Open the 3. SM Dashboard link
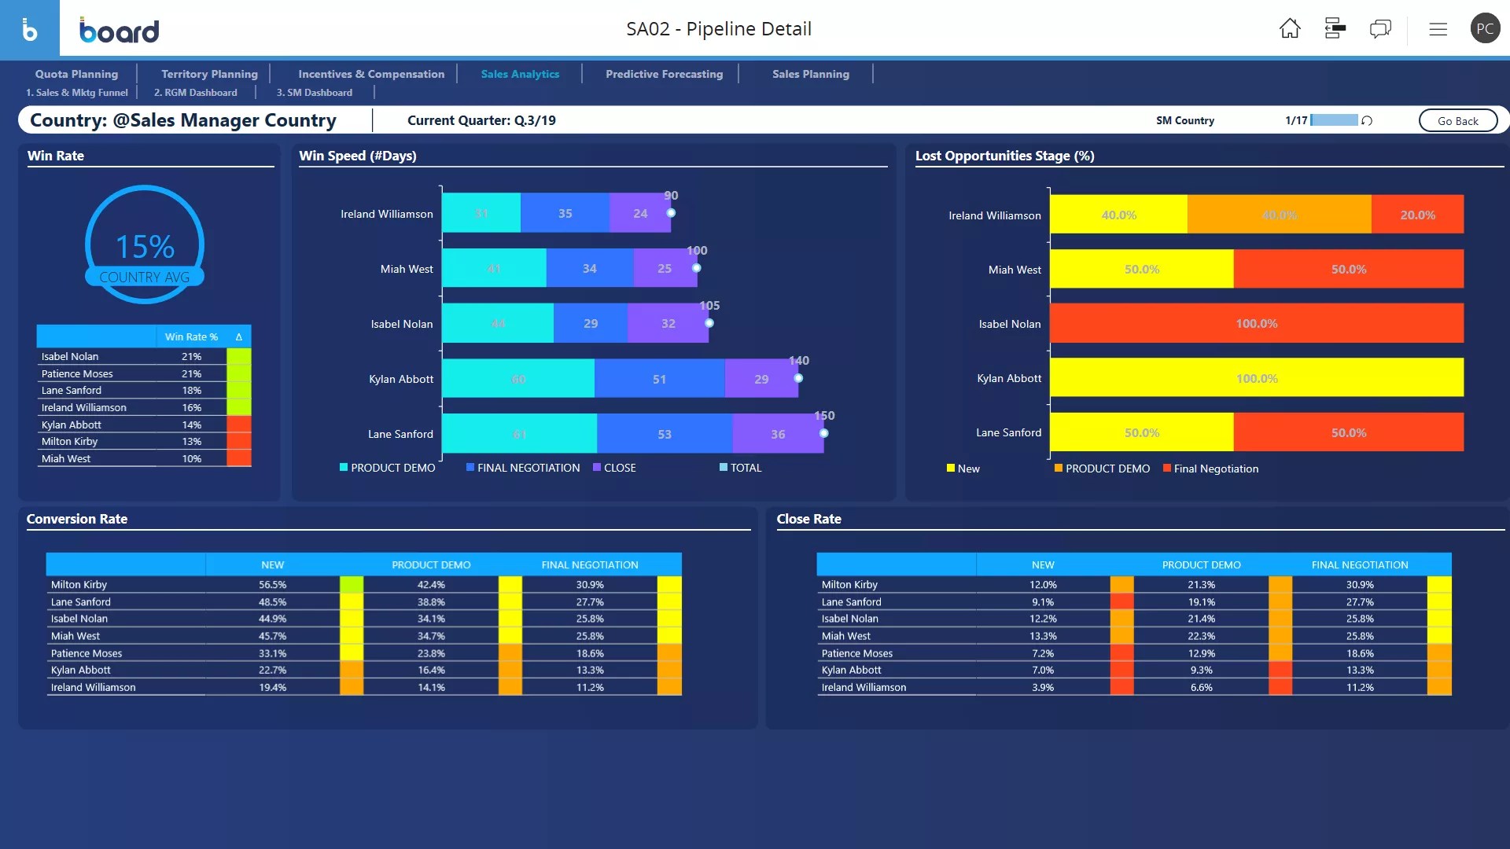Screen dimensions: 1510x849 [x=314, y=93]
